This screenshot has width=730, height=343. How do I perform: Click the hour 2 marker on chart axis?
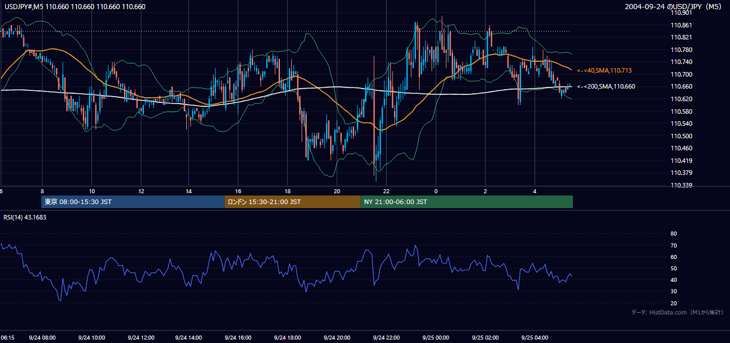485,191
